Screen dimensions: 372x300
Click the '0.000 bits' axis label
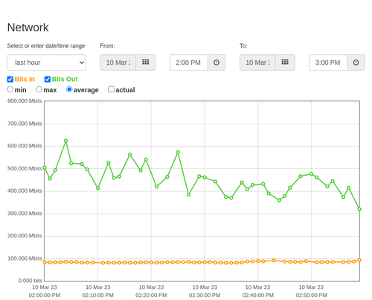[31, 281]
